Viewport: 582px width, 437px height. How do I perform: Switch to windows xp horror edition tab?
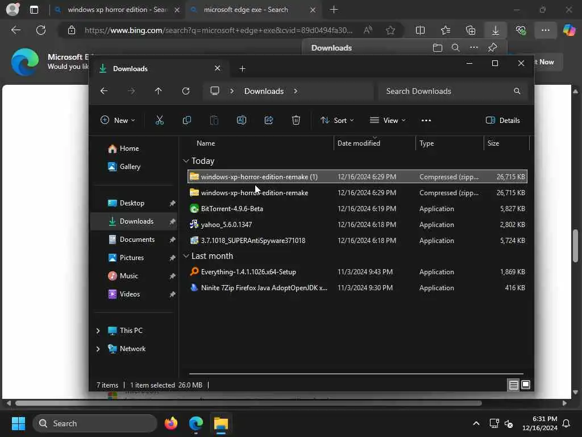tap(117, 10)
